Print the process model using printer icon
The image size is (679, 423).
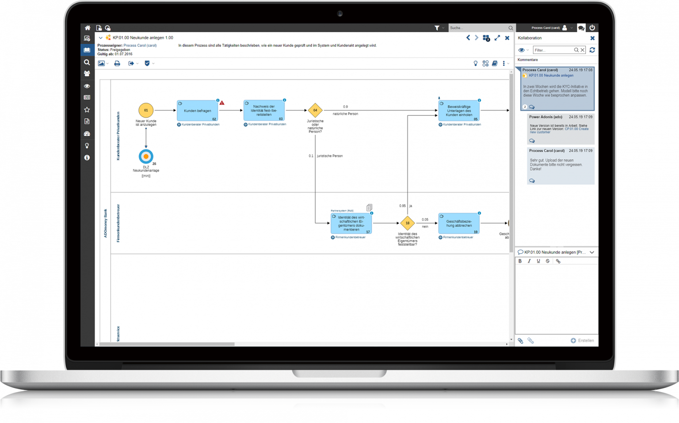coord(117,64)
